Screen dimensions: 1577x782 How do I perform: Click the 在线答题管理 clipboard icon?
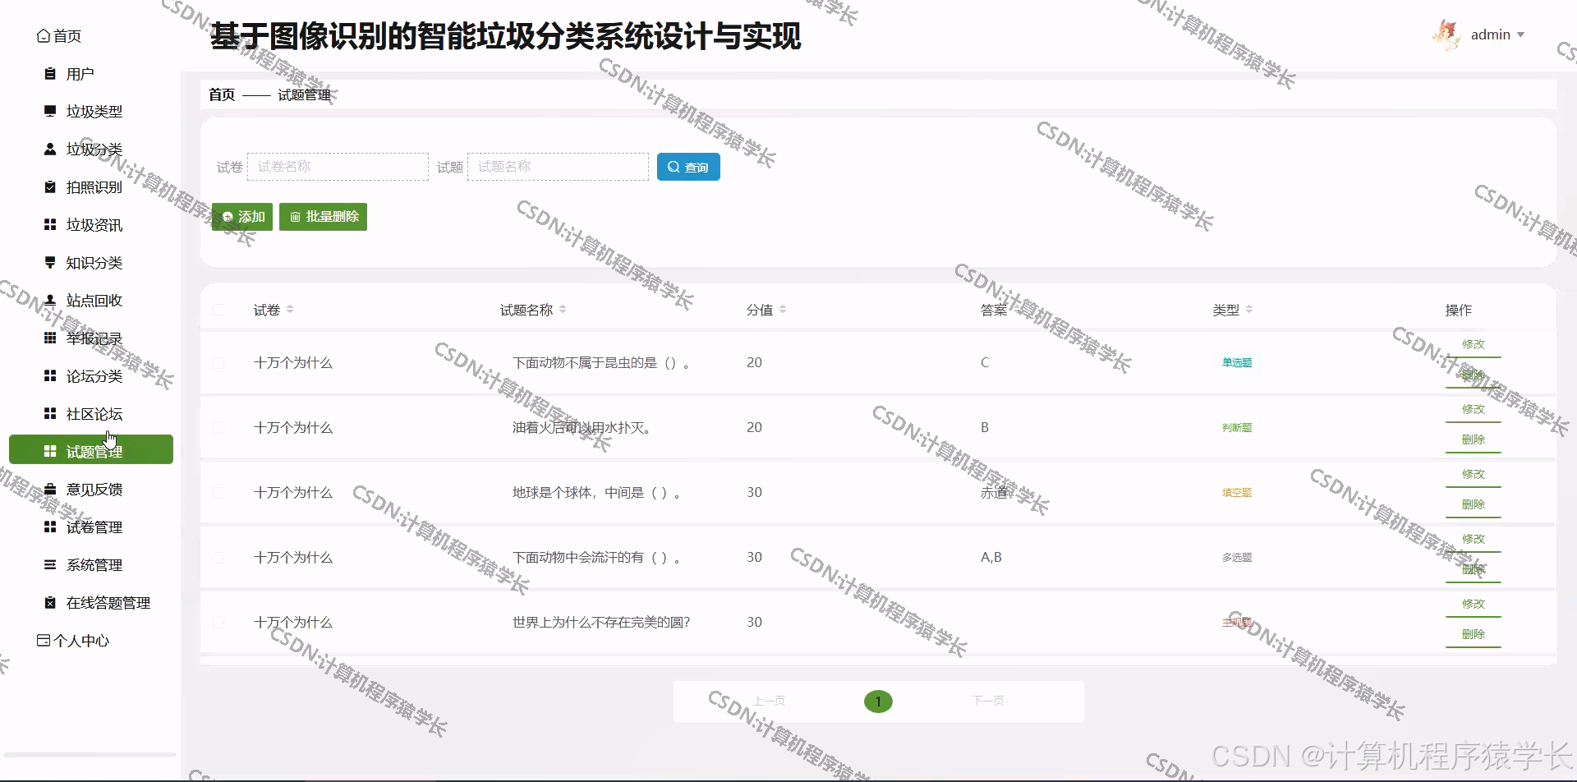click(50, 602)
